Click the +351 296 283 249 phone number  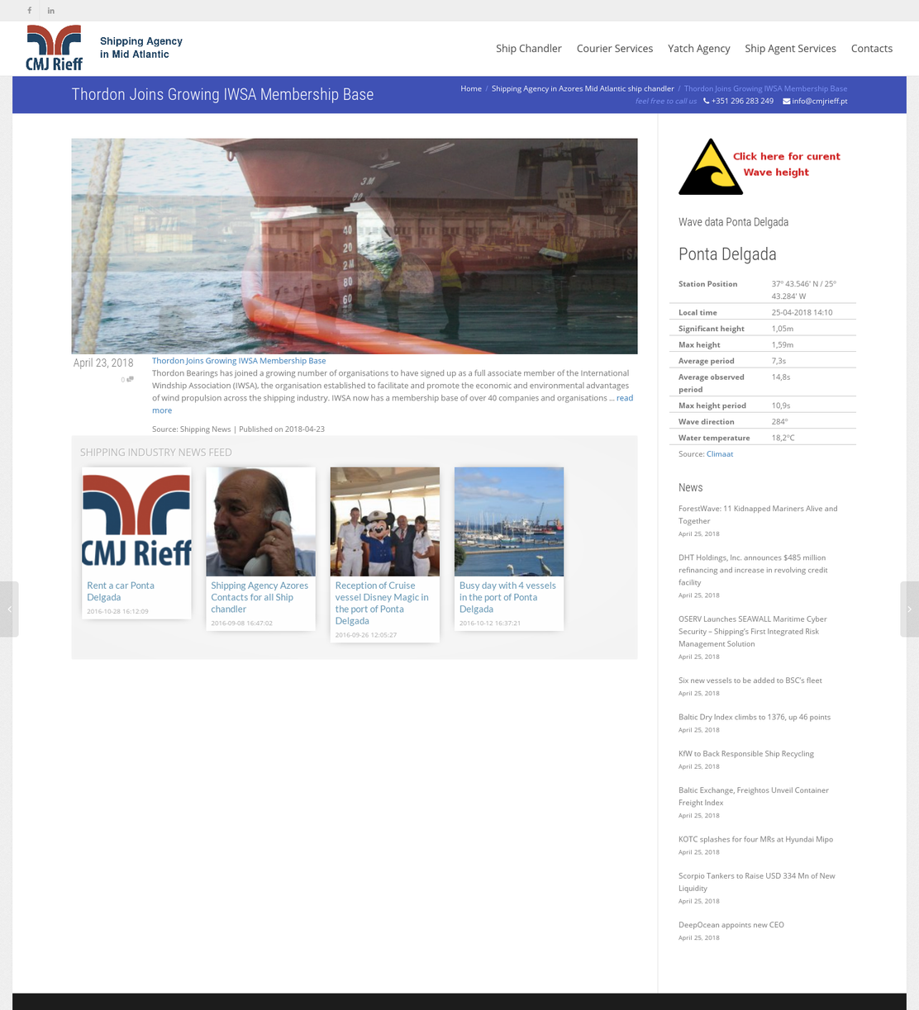click(742, 101)
